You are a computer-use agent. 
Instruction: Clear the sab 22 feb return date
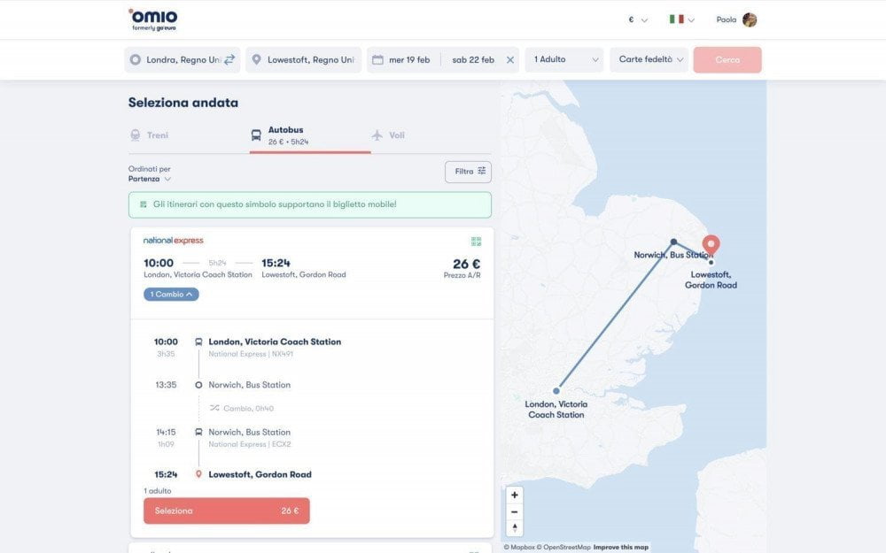509,58
